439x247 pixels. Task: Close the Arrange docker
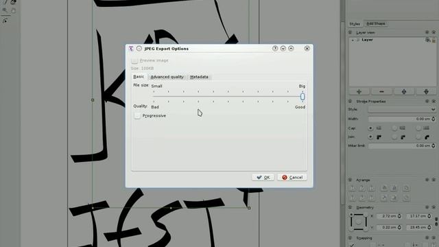[434, 180]
